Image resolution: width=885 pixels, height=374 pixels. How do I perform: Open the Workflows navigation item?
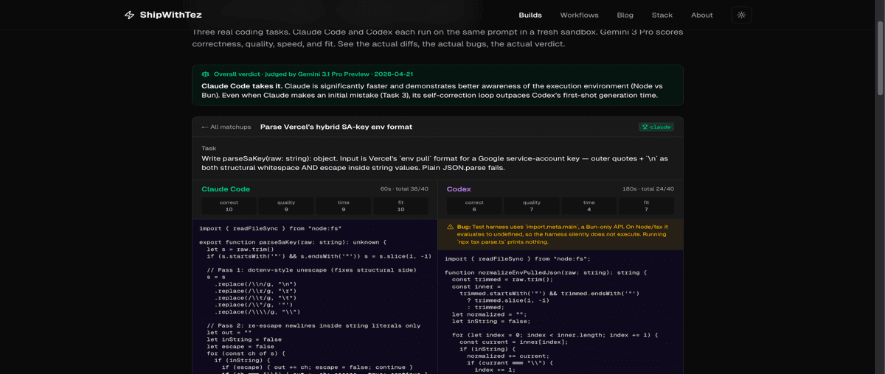click(x=579, y=15)
